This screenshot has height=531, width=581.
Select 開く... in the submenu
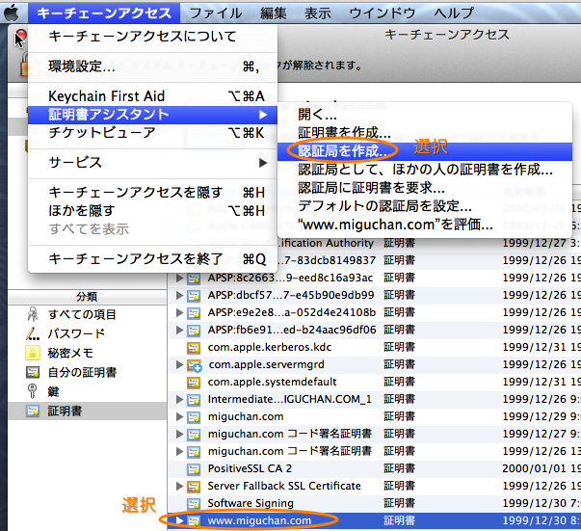[425, 115]
